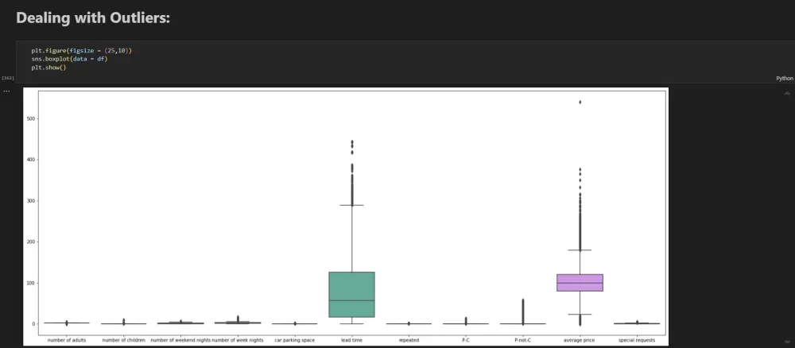Click the 200 y-axis tick label

click(x=30, y=242)
